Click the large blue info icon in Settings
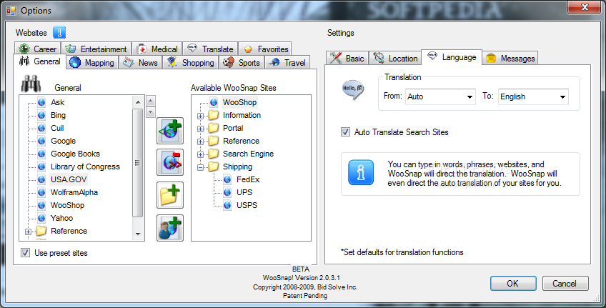 (361, 172)
